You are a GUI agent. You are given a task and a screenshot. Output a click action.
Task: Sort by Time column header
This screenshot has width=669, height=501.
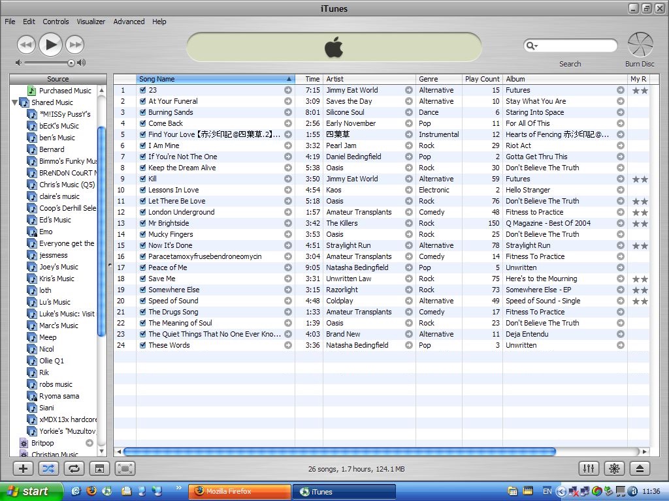pyautogui.click(x=309, y=79)
